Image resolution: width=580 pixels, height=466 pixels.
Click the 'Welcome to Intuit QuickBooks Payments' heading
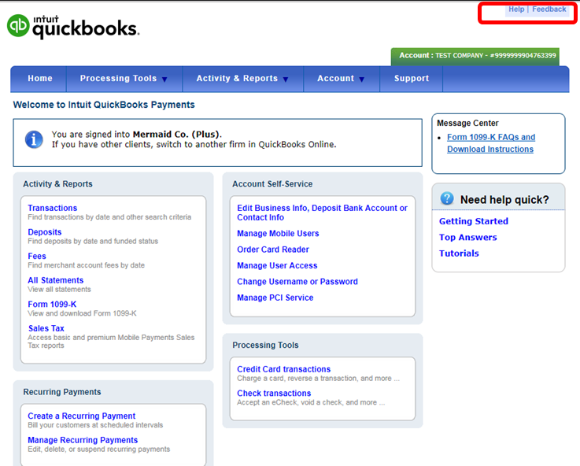coord(104,105)
